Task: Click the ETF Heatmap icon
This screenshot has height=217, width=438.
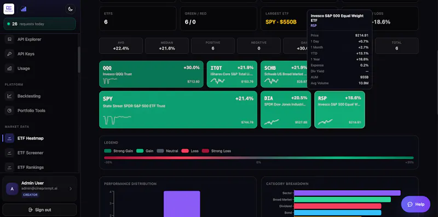Action: pyautogui.click(x=9, y=138)
